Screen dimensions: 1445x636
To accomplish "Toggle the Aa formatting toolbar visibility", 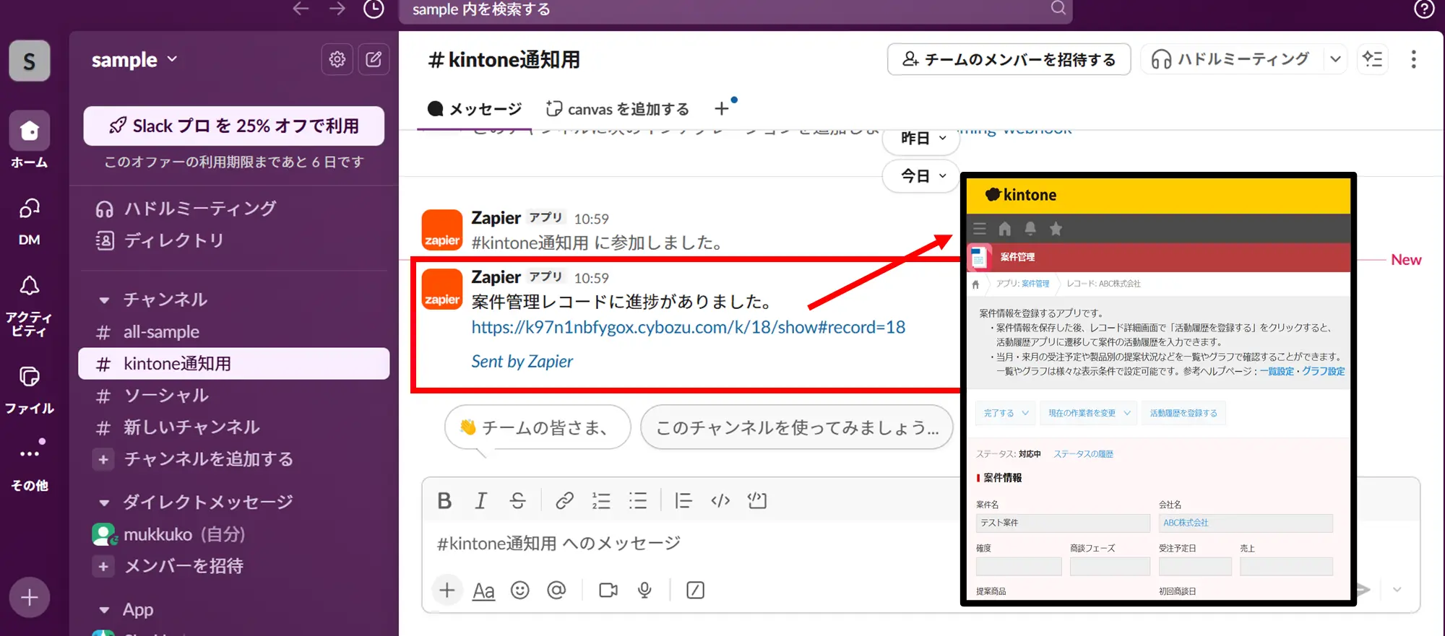I will click(483, 591).
